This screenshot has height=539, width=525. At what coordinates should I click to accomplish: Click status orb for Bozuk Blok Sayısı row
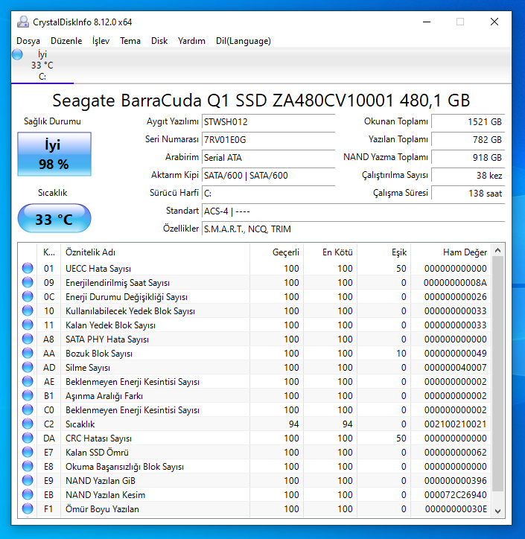28,353
